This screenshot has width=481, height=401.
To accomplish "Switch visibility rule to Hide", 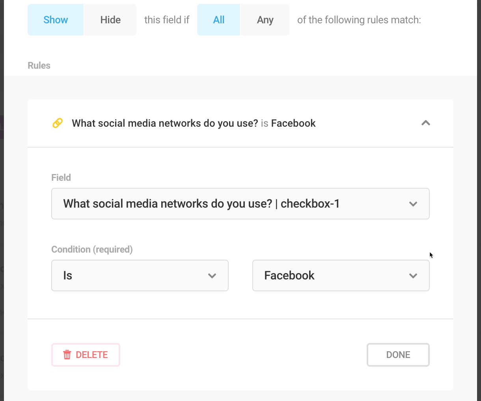I will [110, 20].
